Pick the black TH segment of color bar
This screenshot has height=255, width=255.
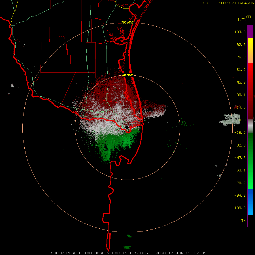point(250,221)
